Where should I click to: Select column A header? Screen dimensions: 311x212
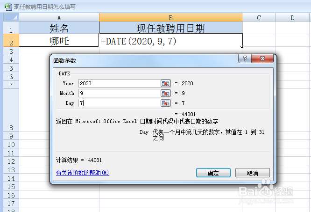(x=59, y=18)
